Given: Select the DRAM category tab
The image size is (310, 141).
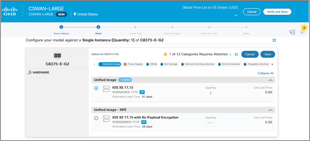Looking at the screenshot, I should (152, 64).
